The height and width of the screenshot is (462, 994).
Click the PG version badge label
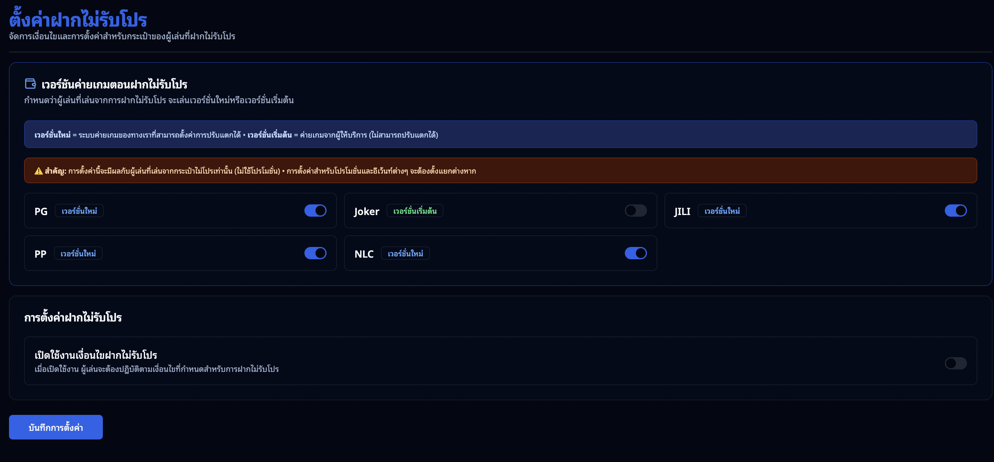point(79,211)
